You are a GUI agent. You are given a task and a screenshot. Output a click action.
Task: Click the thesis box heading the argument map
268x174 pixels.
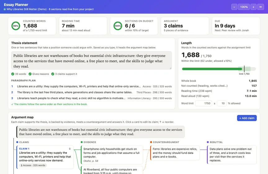(100, 132)
